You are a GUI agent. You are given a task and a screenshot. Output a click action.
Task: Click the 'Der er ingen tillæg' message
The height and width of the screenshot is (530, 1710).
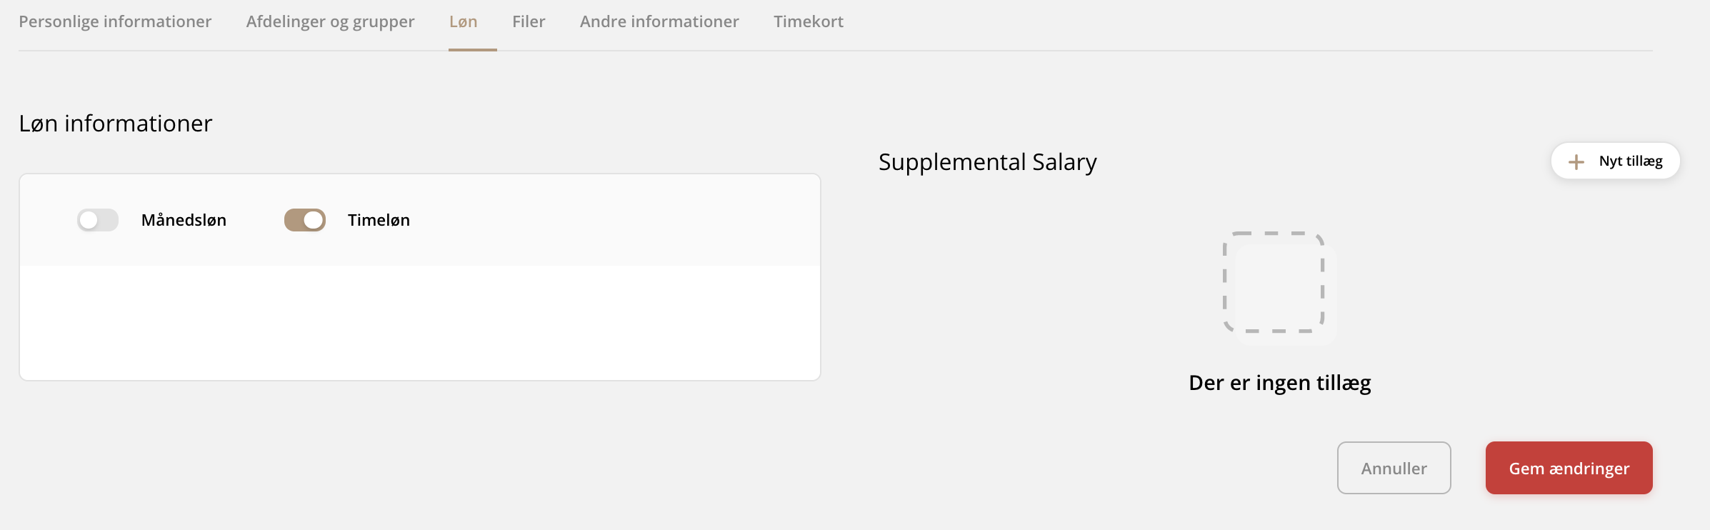pyautogui.click(x=1279, y=383)
